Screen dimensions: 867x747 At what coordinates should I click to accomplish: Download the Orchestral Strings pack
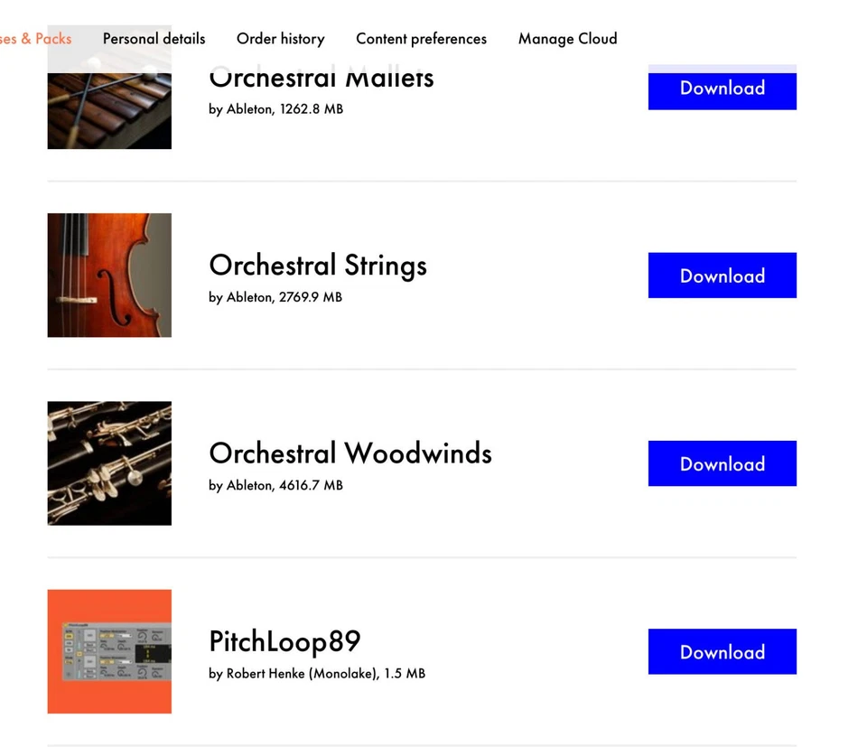point(722,275)
